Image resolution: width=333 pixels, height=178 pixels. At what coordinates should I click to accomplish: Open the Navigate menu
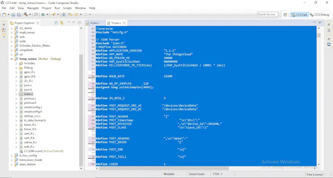click(x=33, y=8)
